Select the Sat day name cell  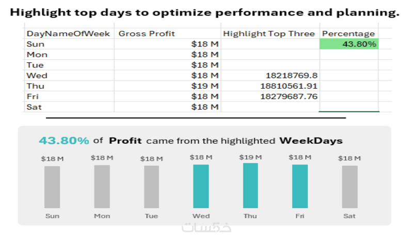68,107
